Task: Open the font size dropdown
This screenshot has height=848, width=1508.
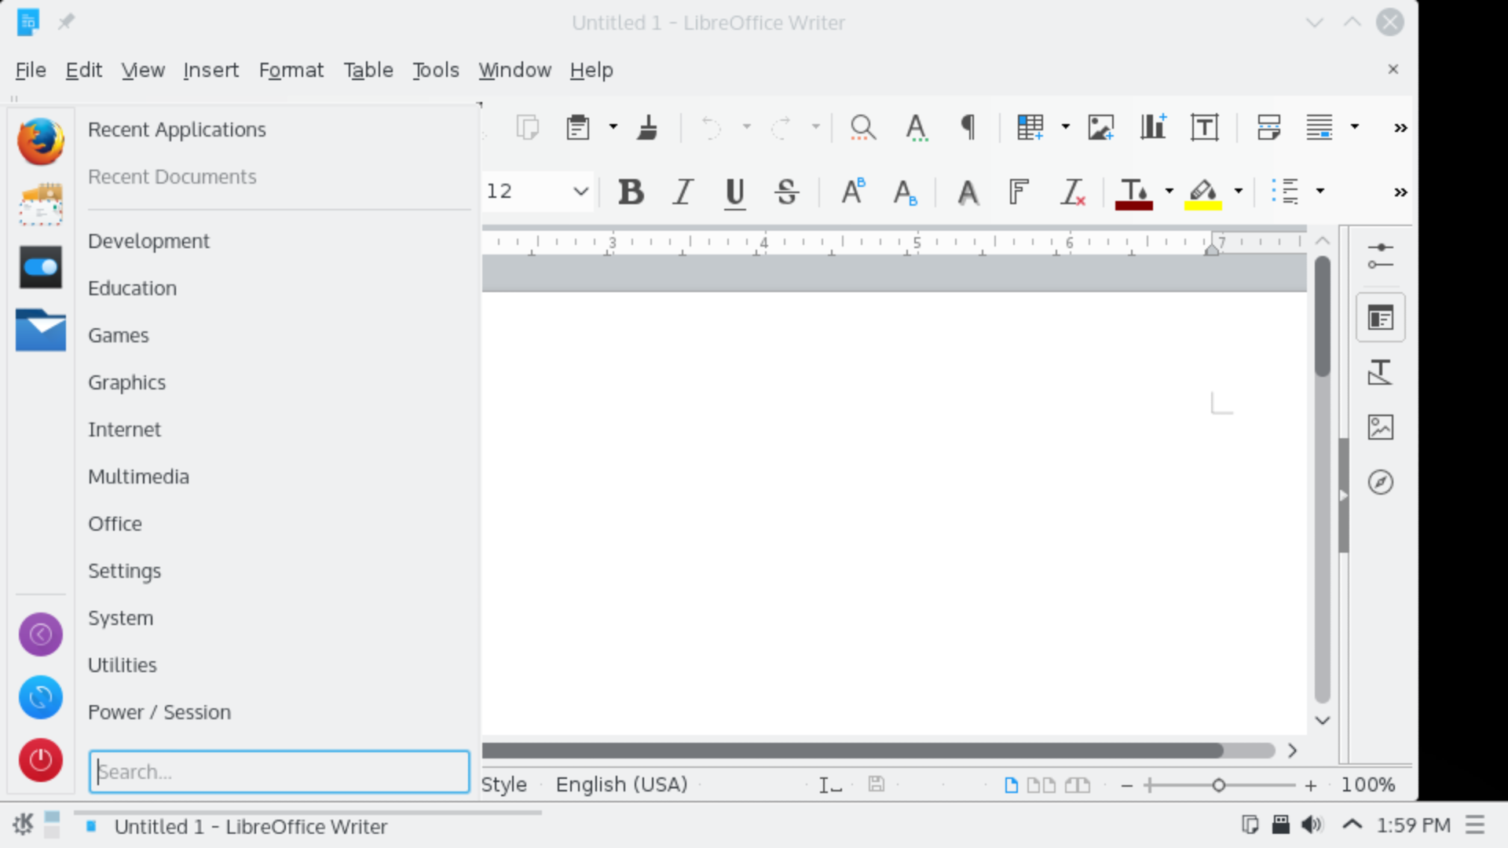Action: coord(580,192)
